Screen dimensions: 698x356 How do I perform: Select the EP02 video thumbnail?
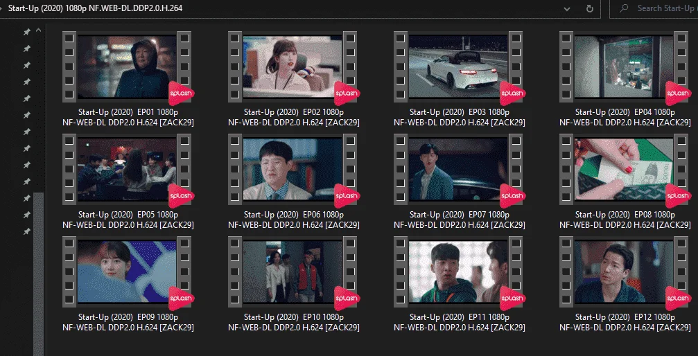click(293, 66)
